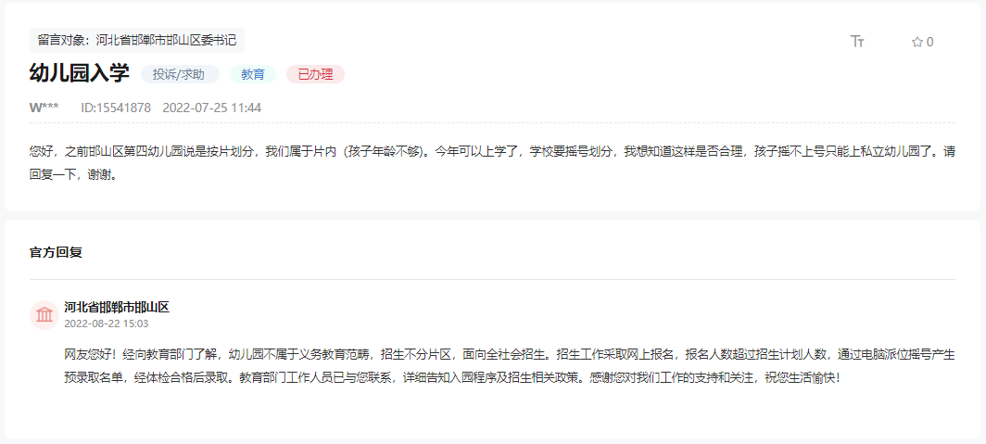Click the red 已办理 status tag
The height and width of the screenshot is (444, 986).
[x=315, y=74]
